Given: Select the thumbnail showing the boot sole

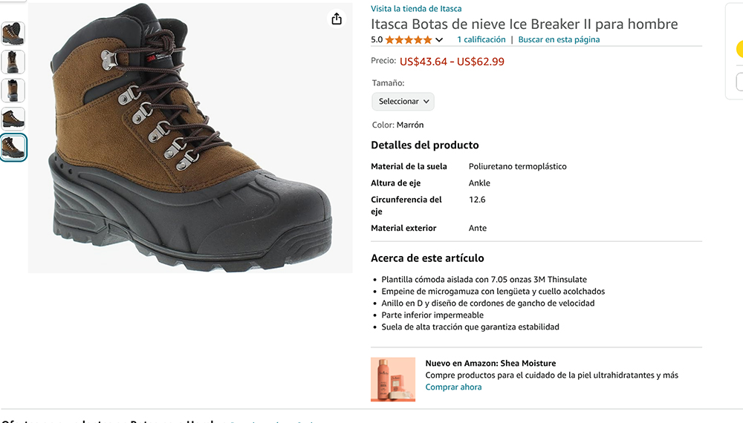Looking at the screenshot, I should pos(13,33).
